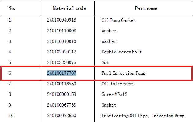Click the Fuel Injection Pump part name
This screenshot has width=193, height=122.
click(x=123, y=73)
